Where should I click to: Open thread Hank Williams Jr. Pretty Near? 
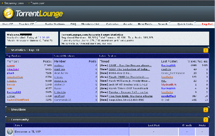[129, 81]
